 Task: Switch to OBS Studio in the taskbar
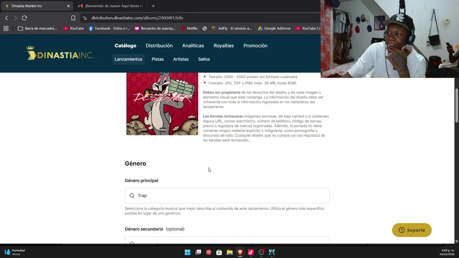point(261,252)
